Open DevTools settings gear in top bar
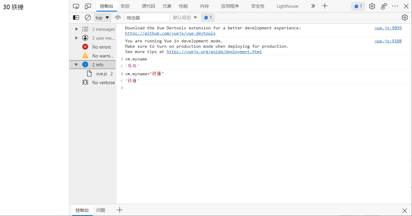This screenshot has width=412, height=216. (x=372, y=6)
